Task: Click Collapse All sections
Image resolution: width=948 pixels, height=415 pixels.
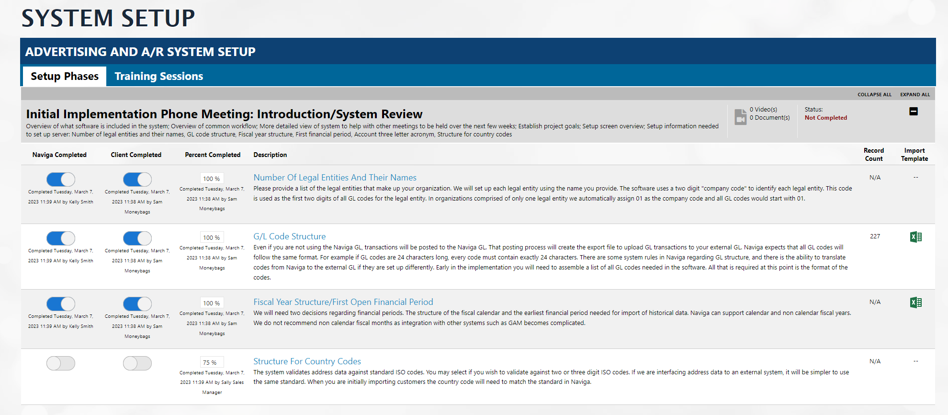Action: point(874,95)
